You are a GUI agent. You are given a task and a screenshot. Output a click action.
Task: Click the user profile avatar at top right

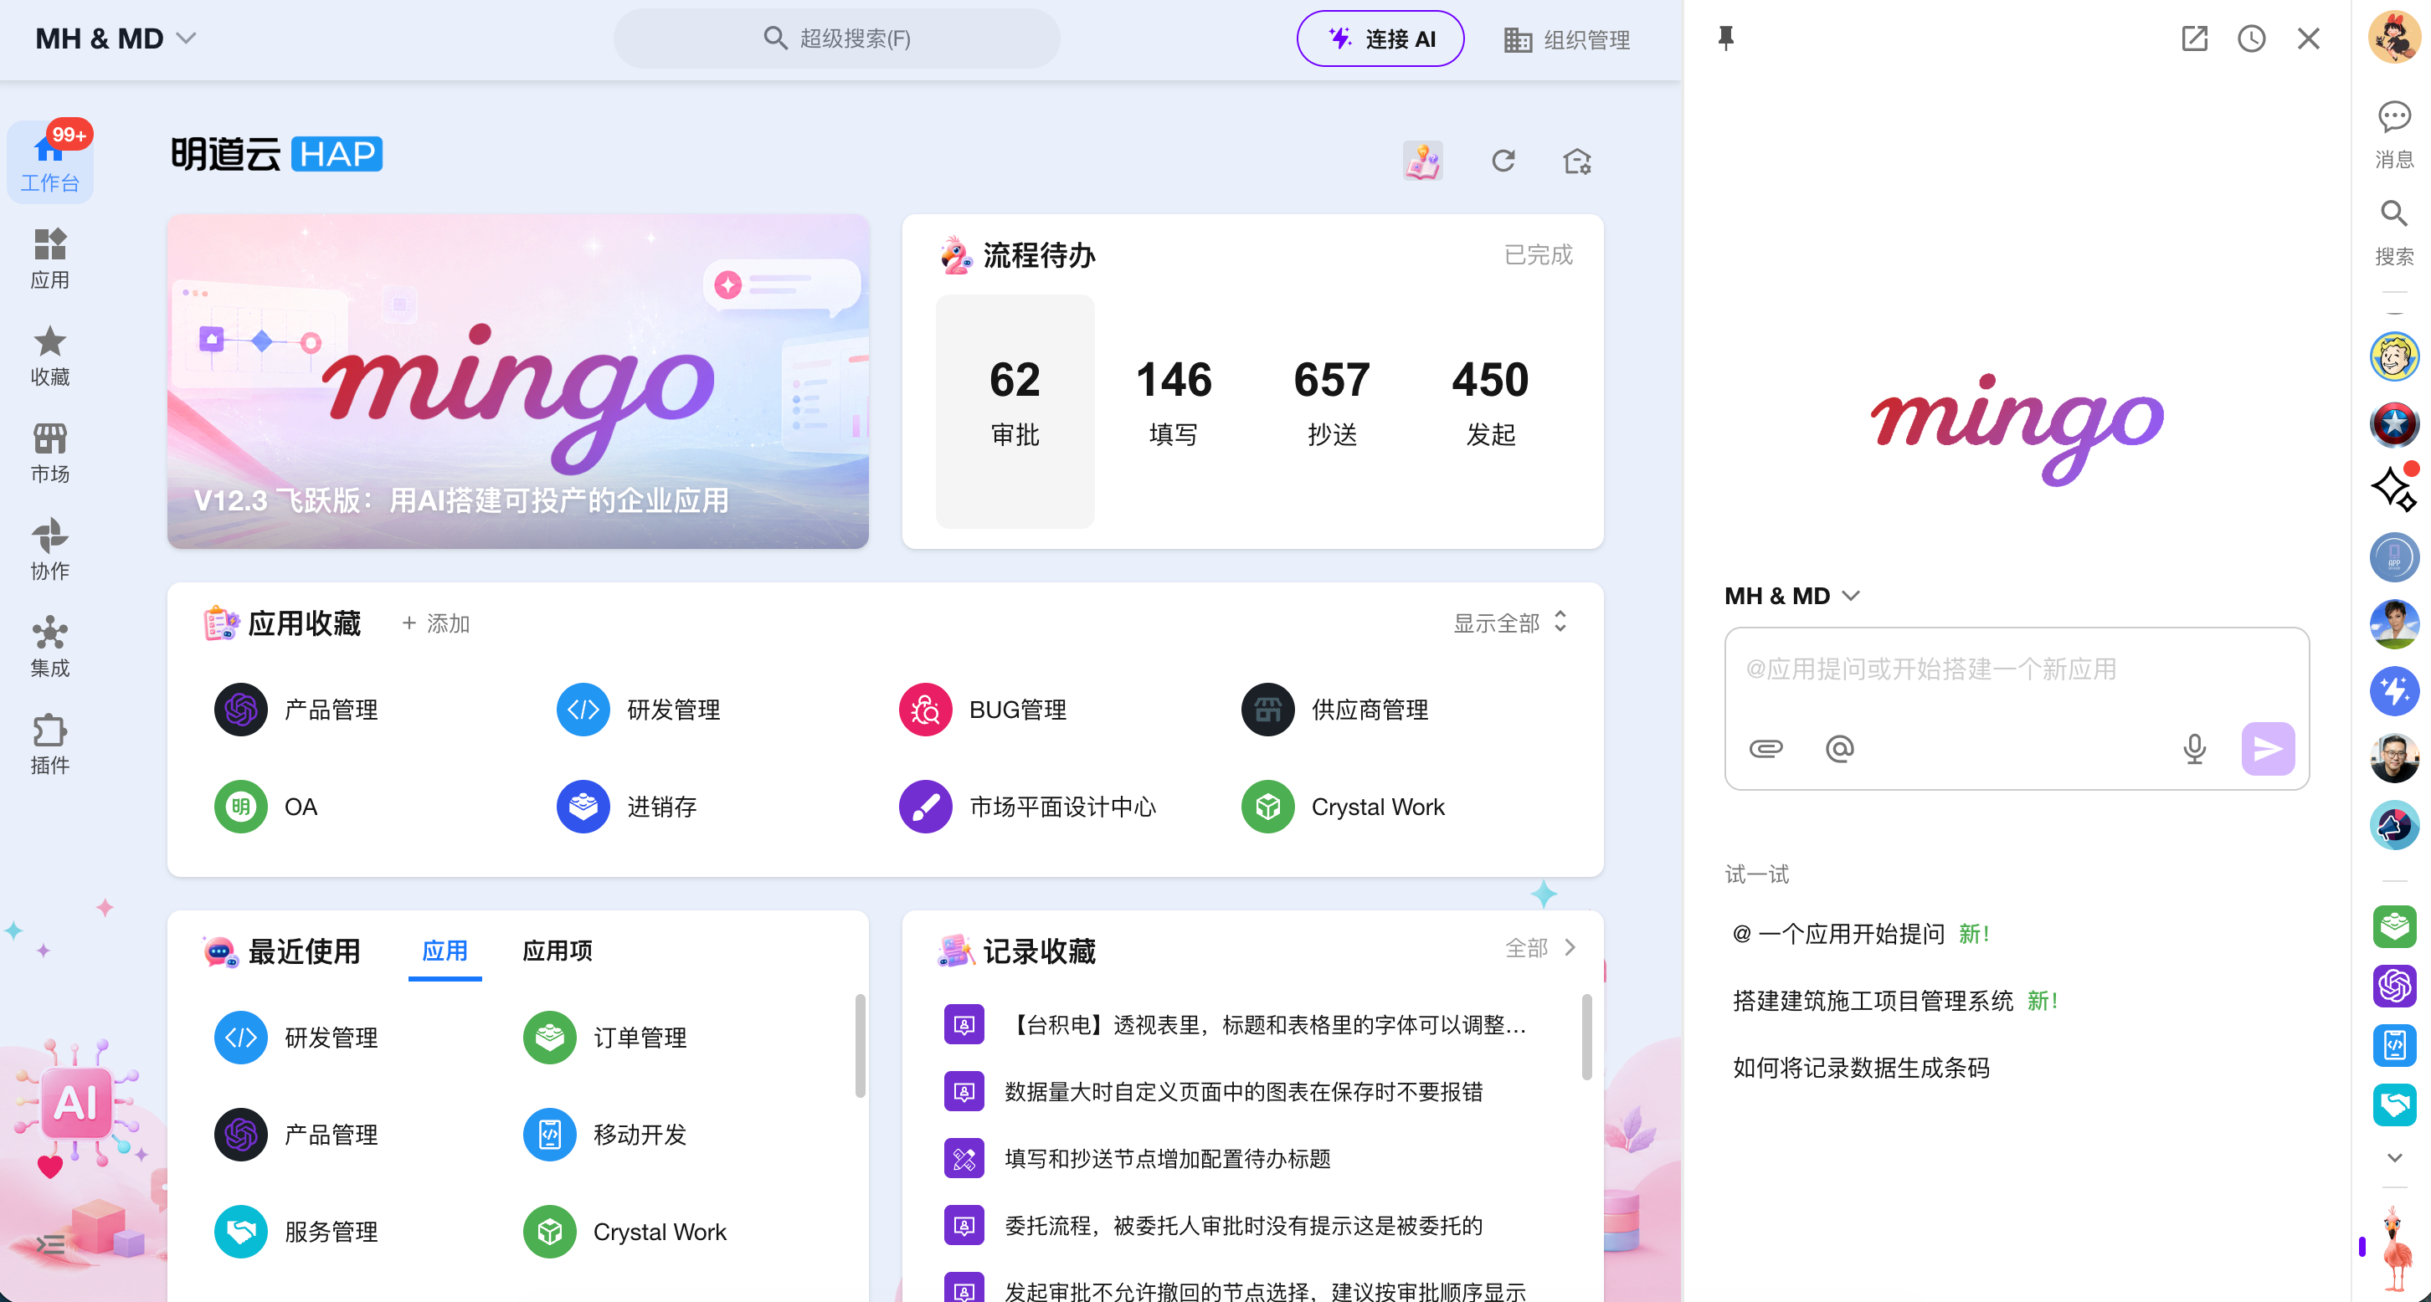2394,38
